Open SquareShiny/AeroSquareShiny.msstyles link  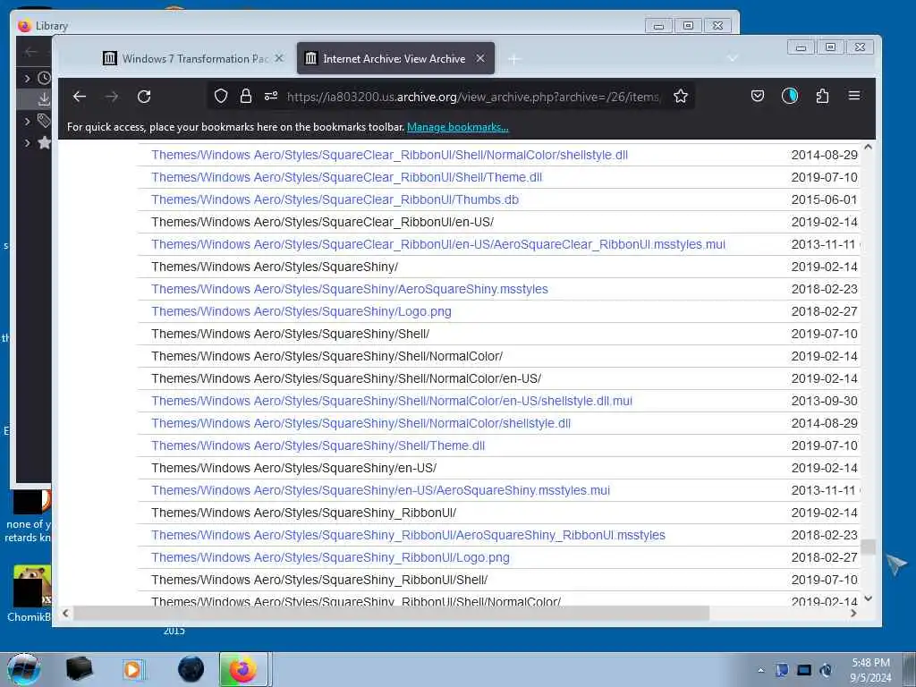pos(350,289)
